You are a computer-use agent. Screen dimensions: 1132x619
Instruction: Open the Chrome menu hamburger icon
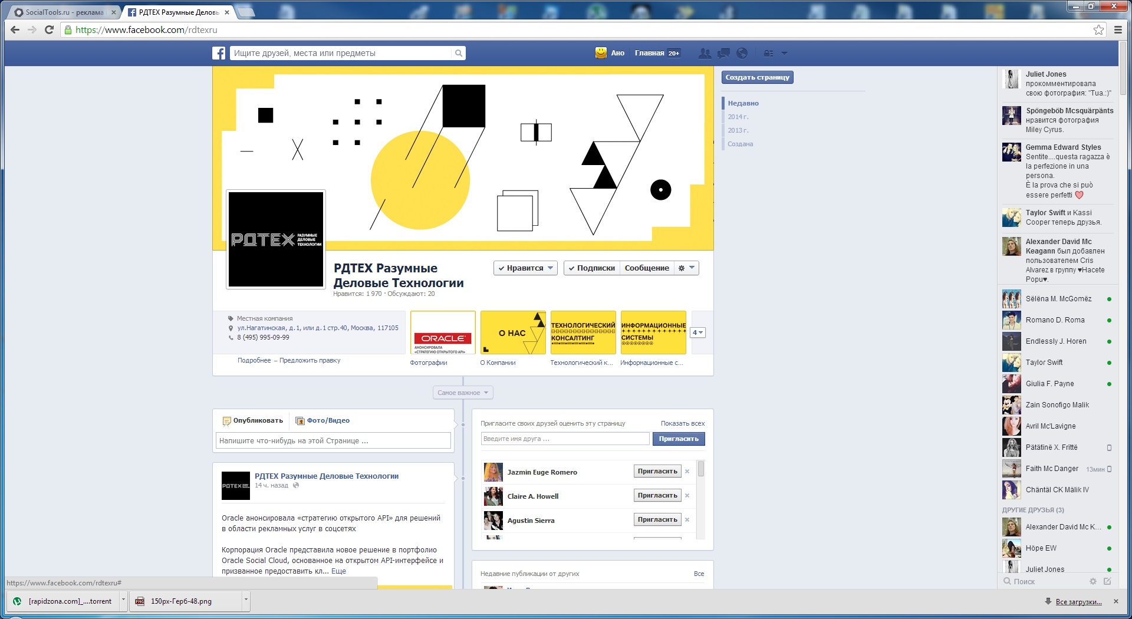tap(1118, 29)
